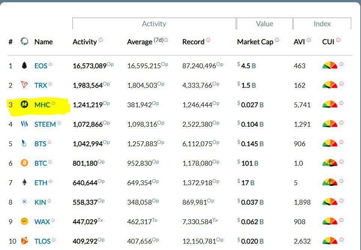The width and height of the screenshot is (361, 250).
Task: Click the KIN coin logo
Action: (24, 202)
